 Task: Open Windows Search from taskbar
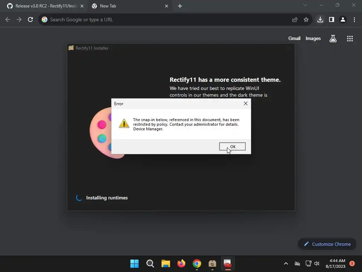click(150, 263)
